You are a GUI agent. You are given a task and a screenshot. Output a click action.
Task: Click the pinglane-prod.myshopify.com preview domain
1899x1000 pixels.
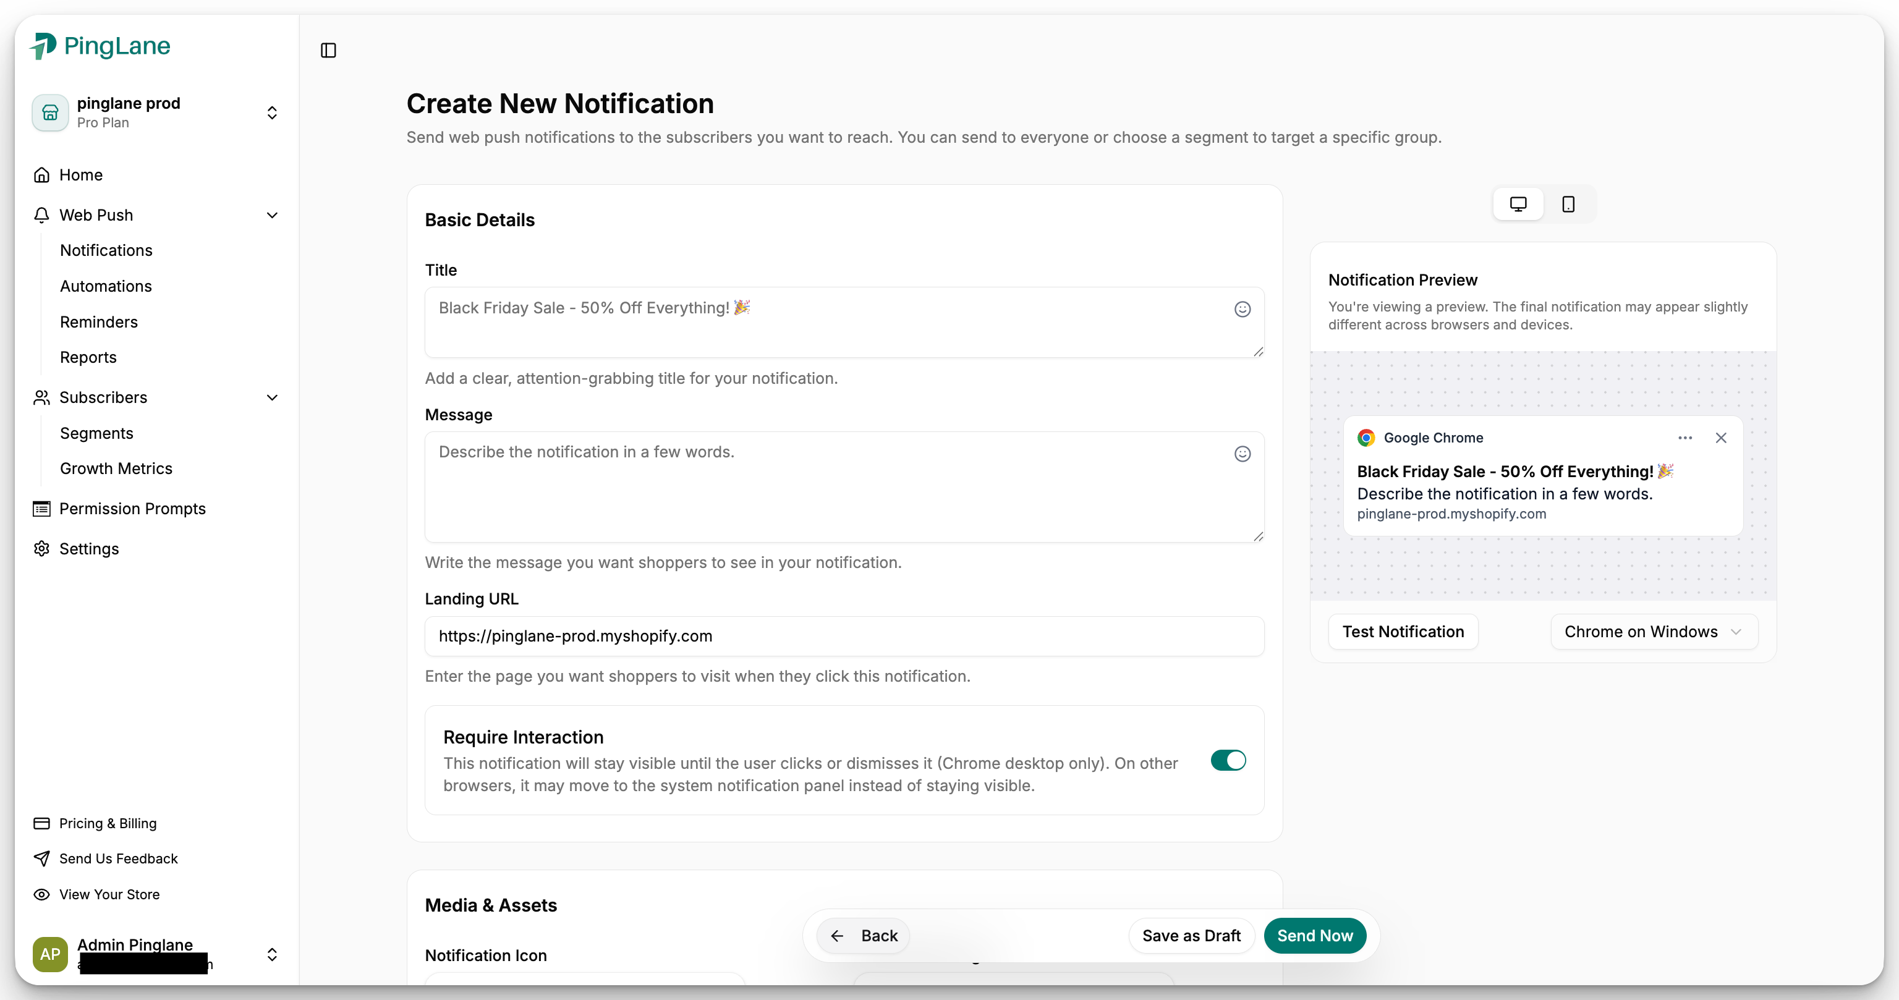click(1451, 514)
